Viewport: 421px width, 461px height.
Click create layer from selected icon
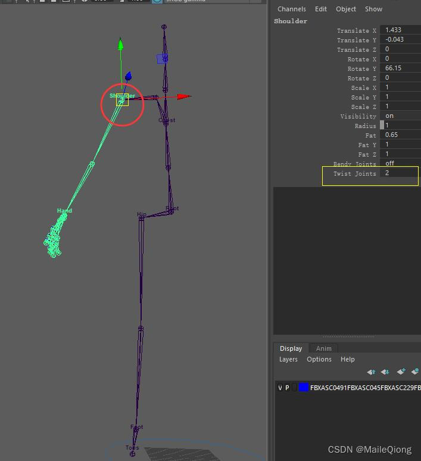coord(415,371)
